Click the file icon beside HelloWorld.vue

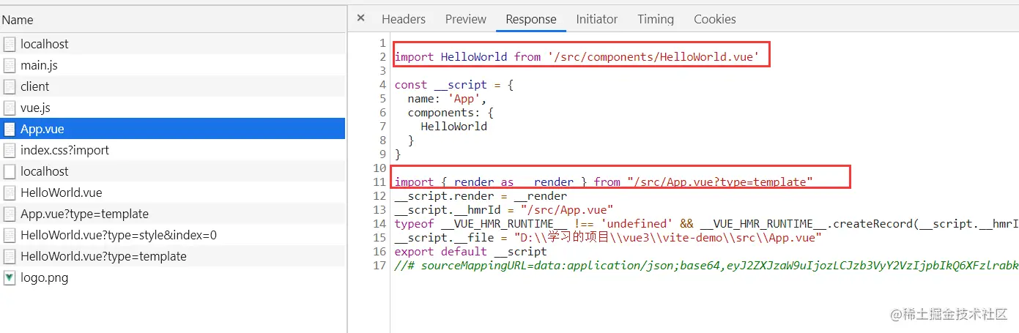tap(10, 192)
